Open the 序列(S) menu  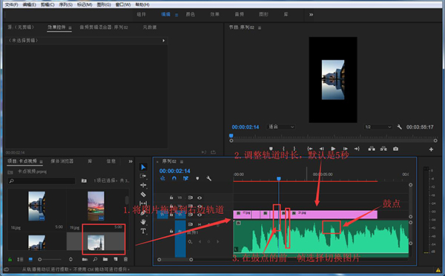pyautogui.click(x=65, y=4)
